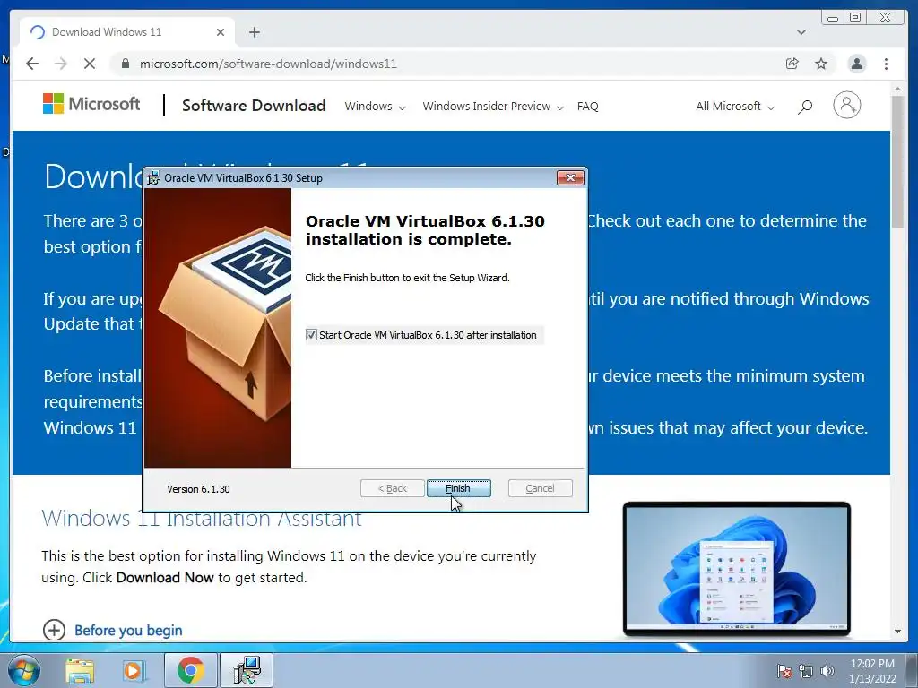Click the vertical scrollbar thumb

click(897, 162)
